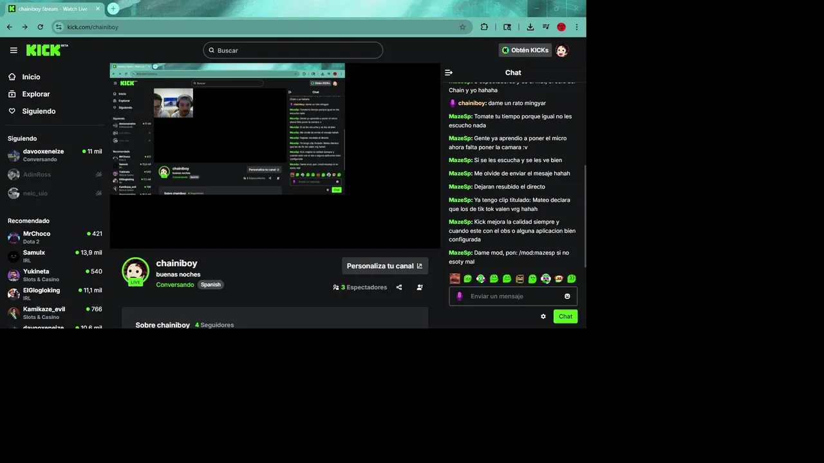Open neic_uio offline channel
This screenshot has width=824, height=463.
tap(55, 193)
